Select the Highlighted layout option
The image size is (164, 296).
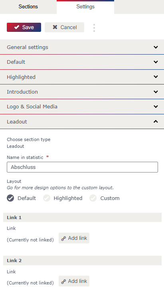pos(47,198)
